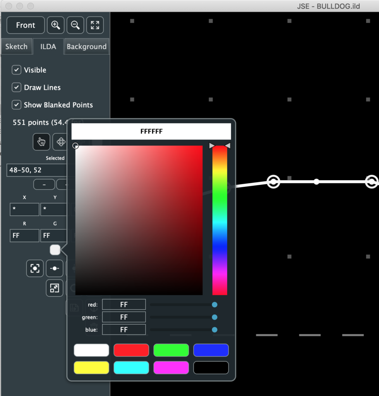The width and height of the screenshot is (379, 396).
Task: Click the zoom out magnifier icon
Action: point(75,25)
